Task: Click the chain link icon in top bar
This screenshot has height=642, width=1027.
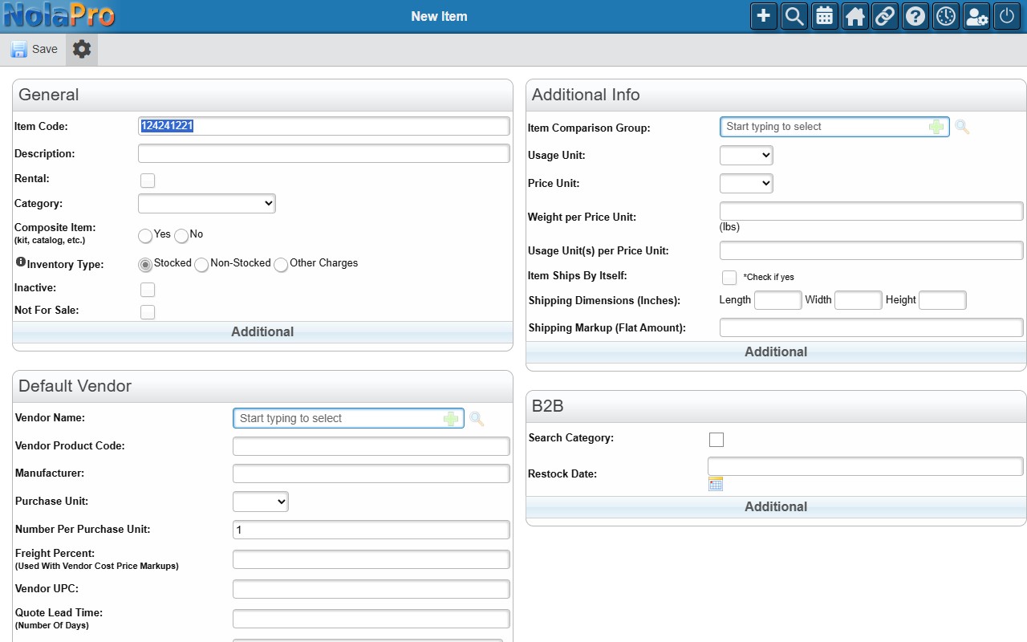Action: click(885, 16)
